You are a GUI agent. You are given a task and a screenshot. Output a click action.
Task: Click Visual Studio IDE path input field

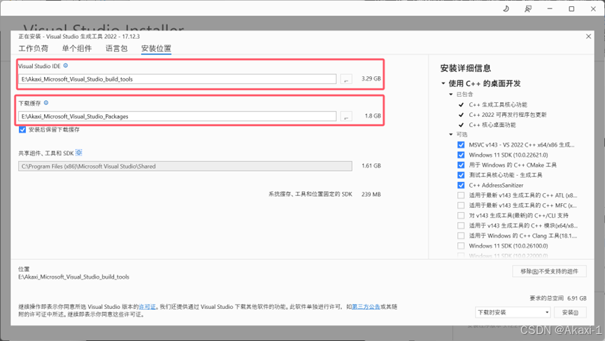177,79
